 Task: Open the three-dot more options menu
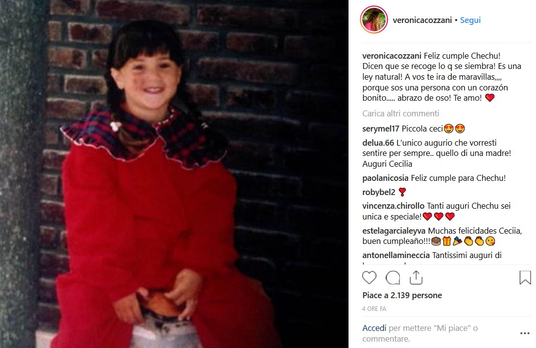click(x=525, y=333)
